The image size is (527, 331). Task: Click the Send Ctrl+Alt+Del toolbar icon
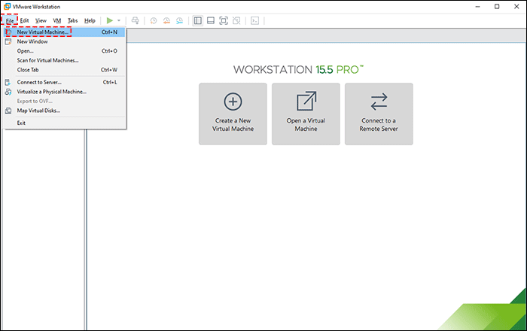tap(135, 21)
